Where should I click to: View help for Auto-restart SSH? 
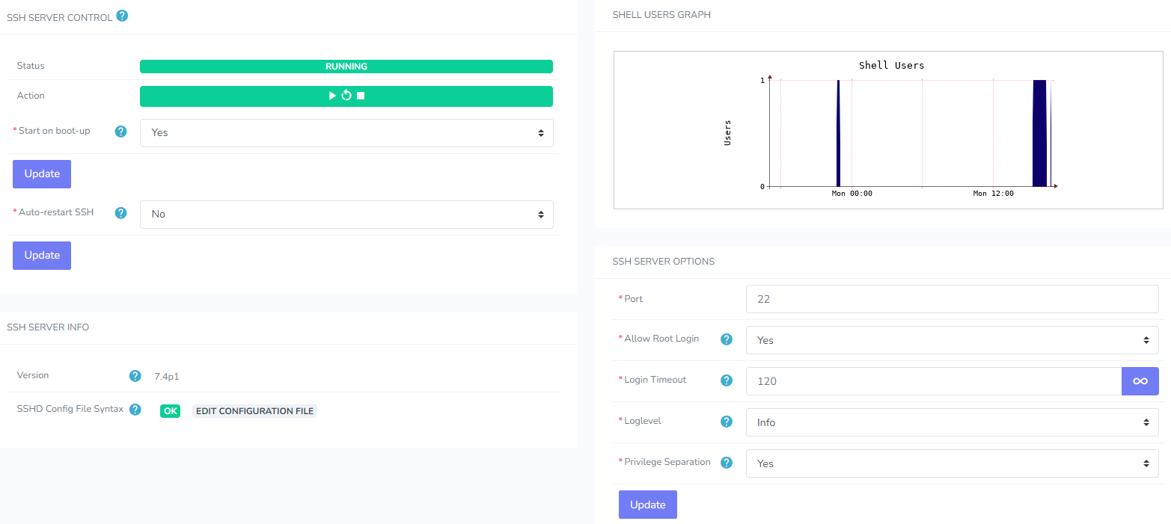pyautogui.click(x=120, y=212)
